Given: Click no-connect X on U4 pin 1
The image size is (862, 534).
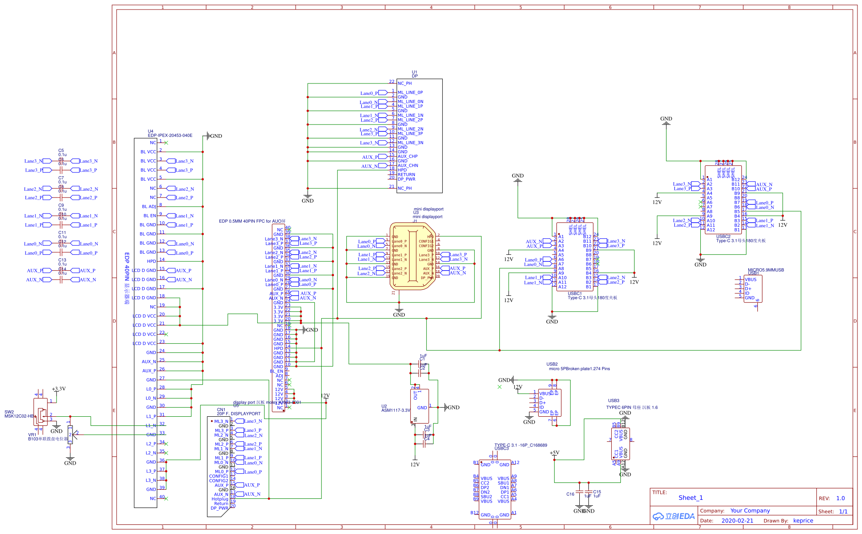Looking at the screenshot, I should point(166,143).
